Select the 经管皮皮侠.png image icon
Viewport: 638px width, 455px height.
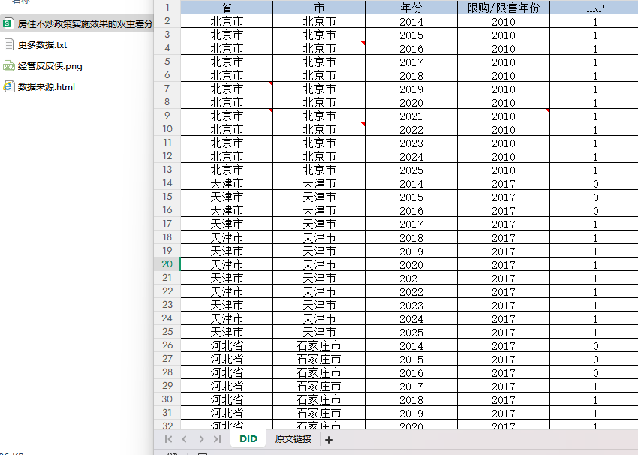click(9, 66)
